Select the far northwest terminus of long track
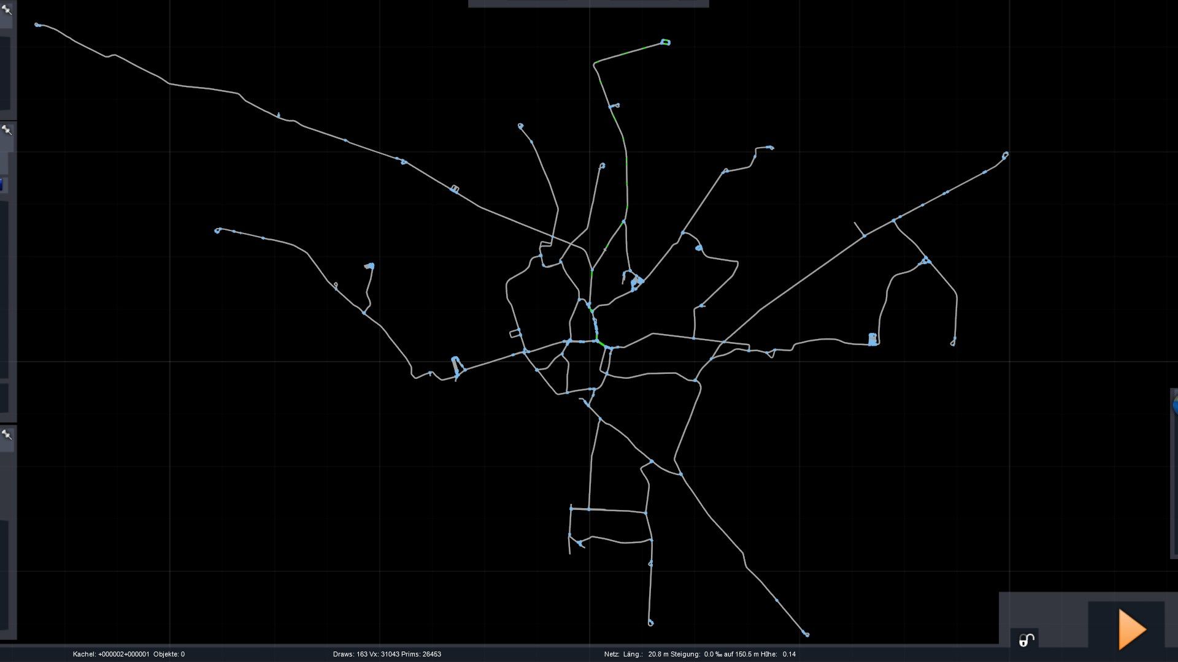 [x=37, y=25]
